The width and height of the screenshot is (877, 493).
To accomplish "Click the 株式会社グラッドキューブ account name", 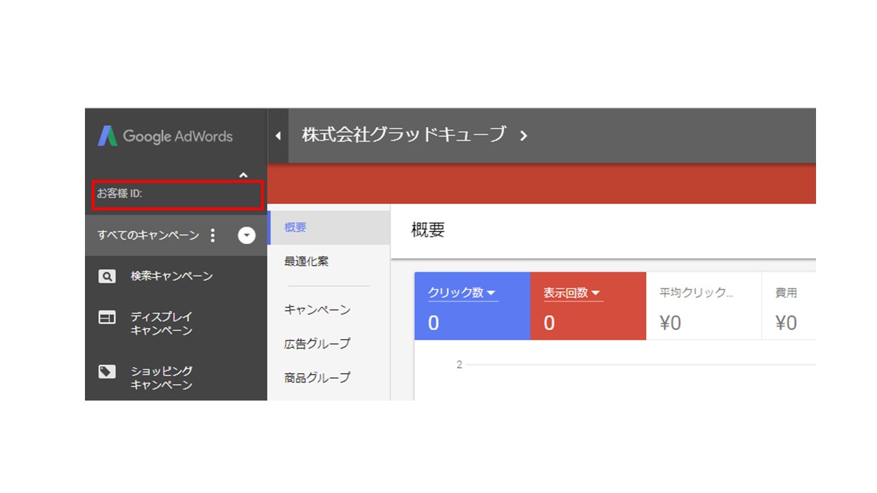I will [x=404, y=135].
